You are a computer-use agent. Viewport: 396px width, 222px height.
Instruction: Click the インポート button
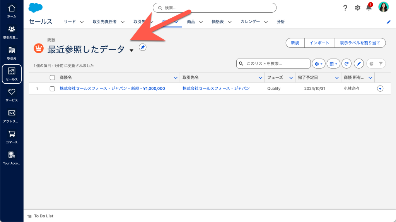319,43
